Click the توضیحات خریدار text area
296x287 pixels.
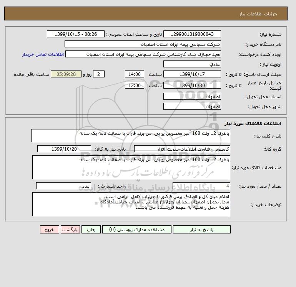(131, 204)
